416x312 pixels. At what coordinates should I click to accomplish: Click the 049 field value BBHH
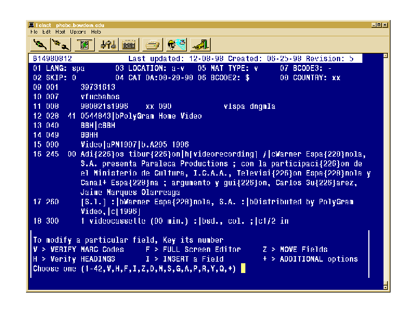click(89, 135)
